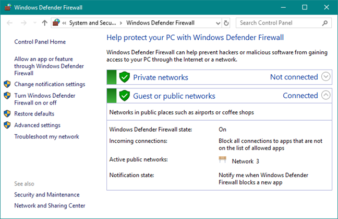
Task: Select the Network 3 text
Action: [246, 162]
